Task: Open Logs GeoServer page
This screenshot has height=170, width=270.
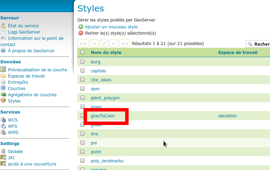Action: click(24, 32)
